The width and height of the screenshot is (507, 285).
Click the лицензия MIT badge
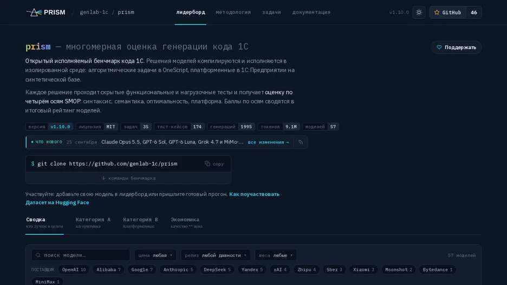pos(97,127)
